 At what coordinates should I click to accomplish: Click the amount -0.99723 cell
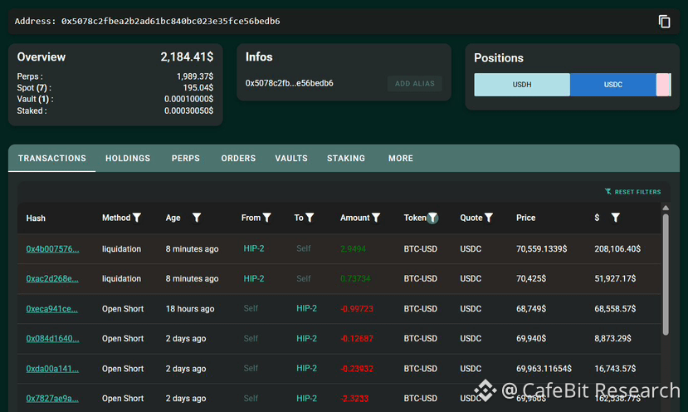click(x=357, y=309)
